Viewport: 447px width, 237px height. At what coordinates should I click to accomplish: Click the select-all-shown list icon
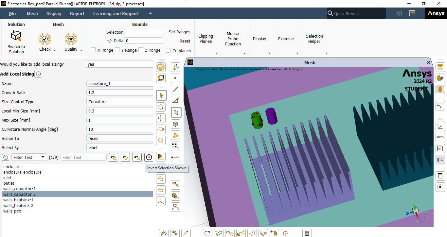tap(125, 157)
